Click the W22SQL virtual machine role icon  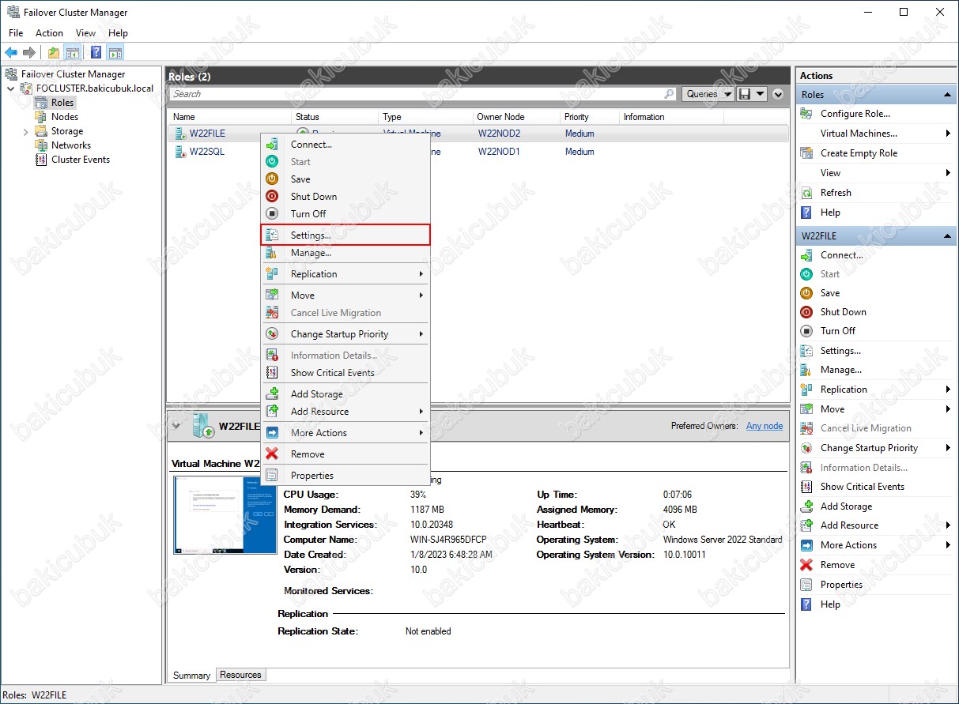coord(180,151)
